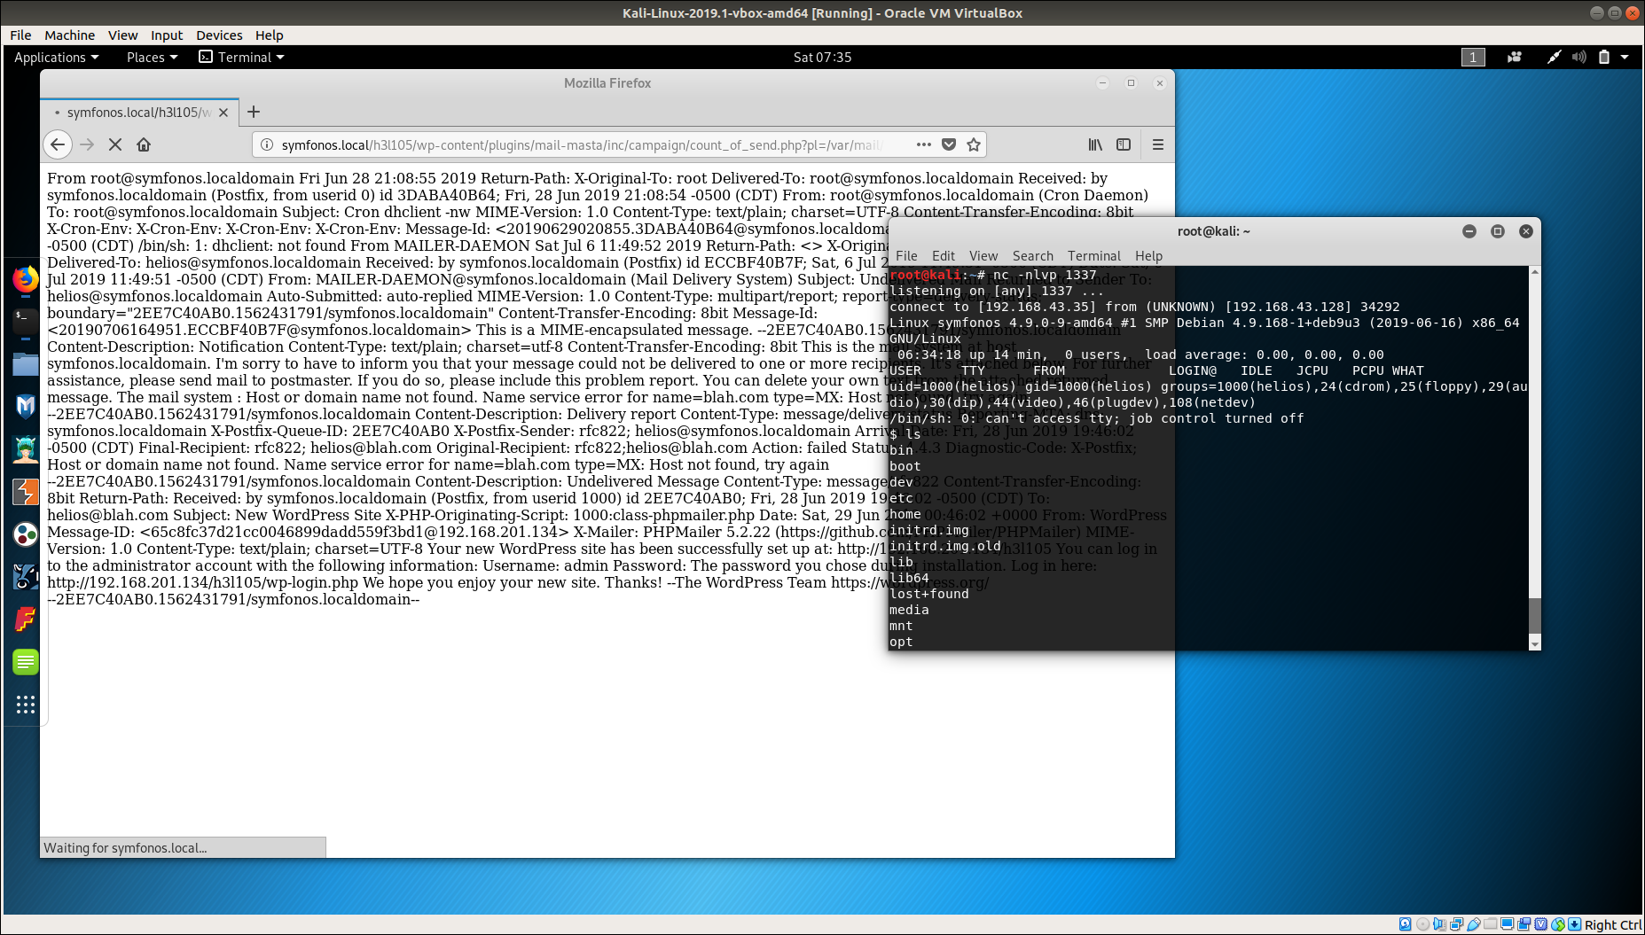Maximize the root@kali terminal window

click(1498, 231)
